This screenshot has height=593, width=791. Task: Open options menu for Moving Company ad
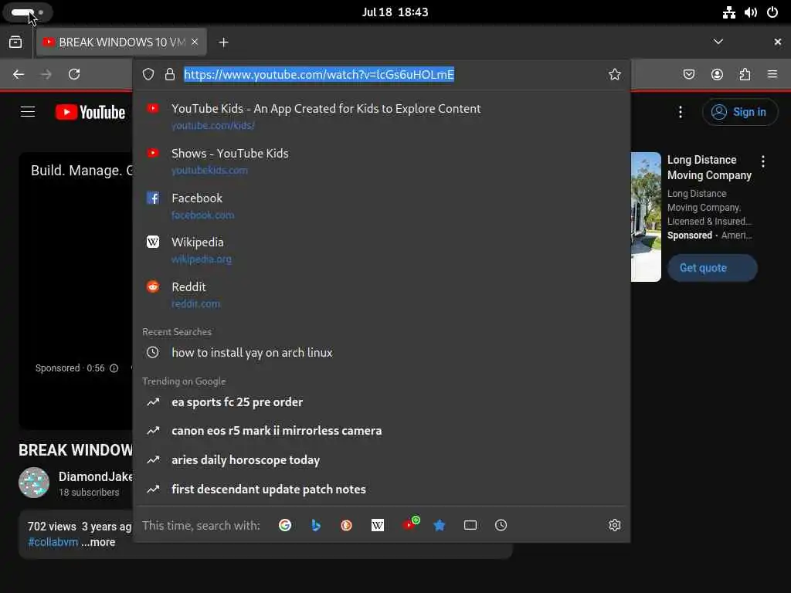pyautogui.click(x=762, y=161)
